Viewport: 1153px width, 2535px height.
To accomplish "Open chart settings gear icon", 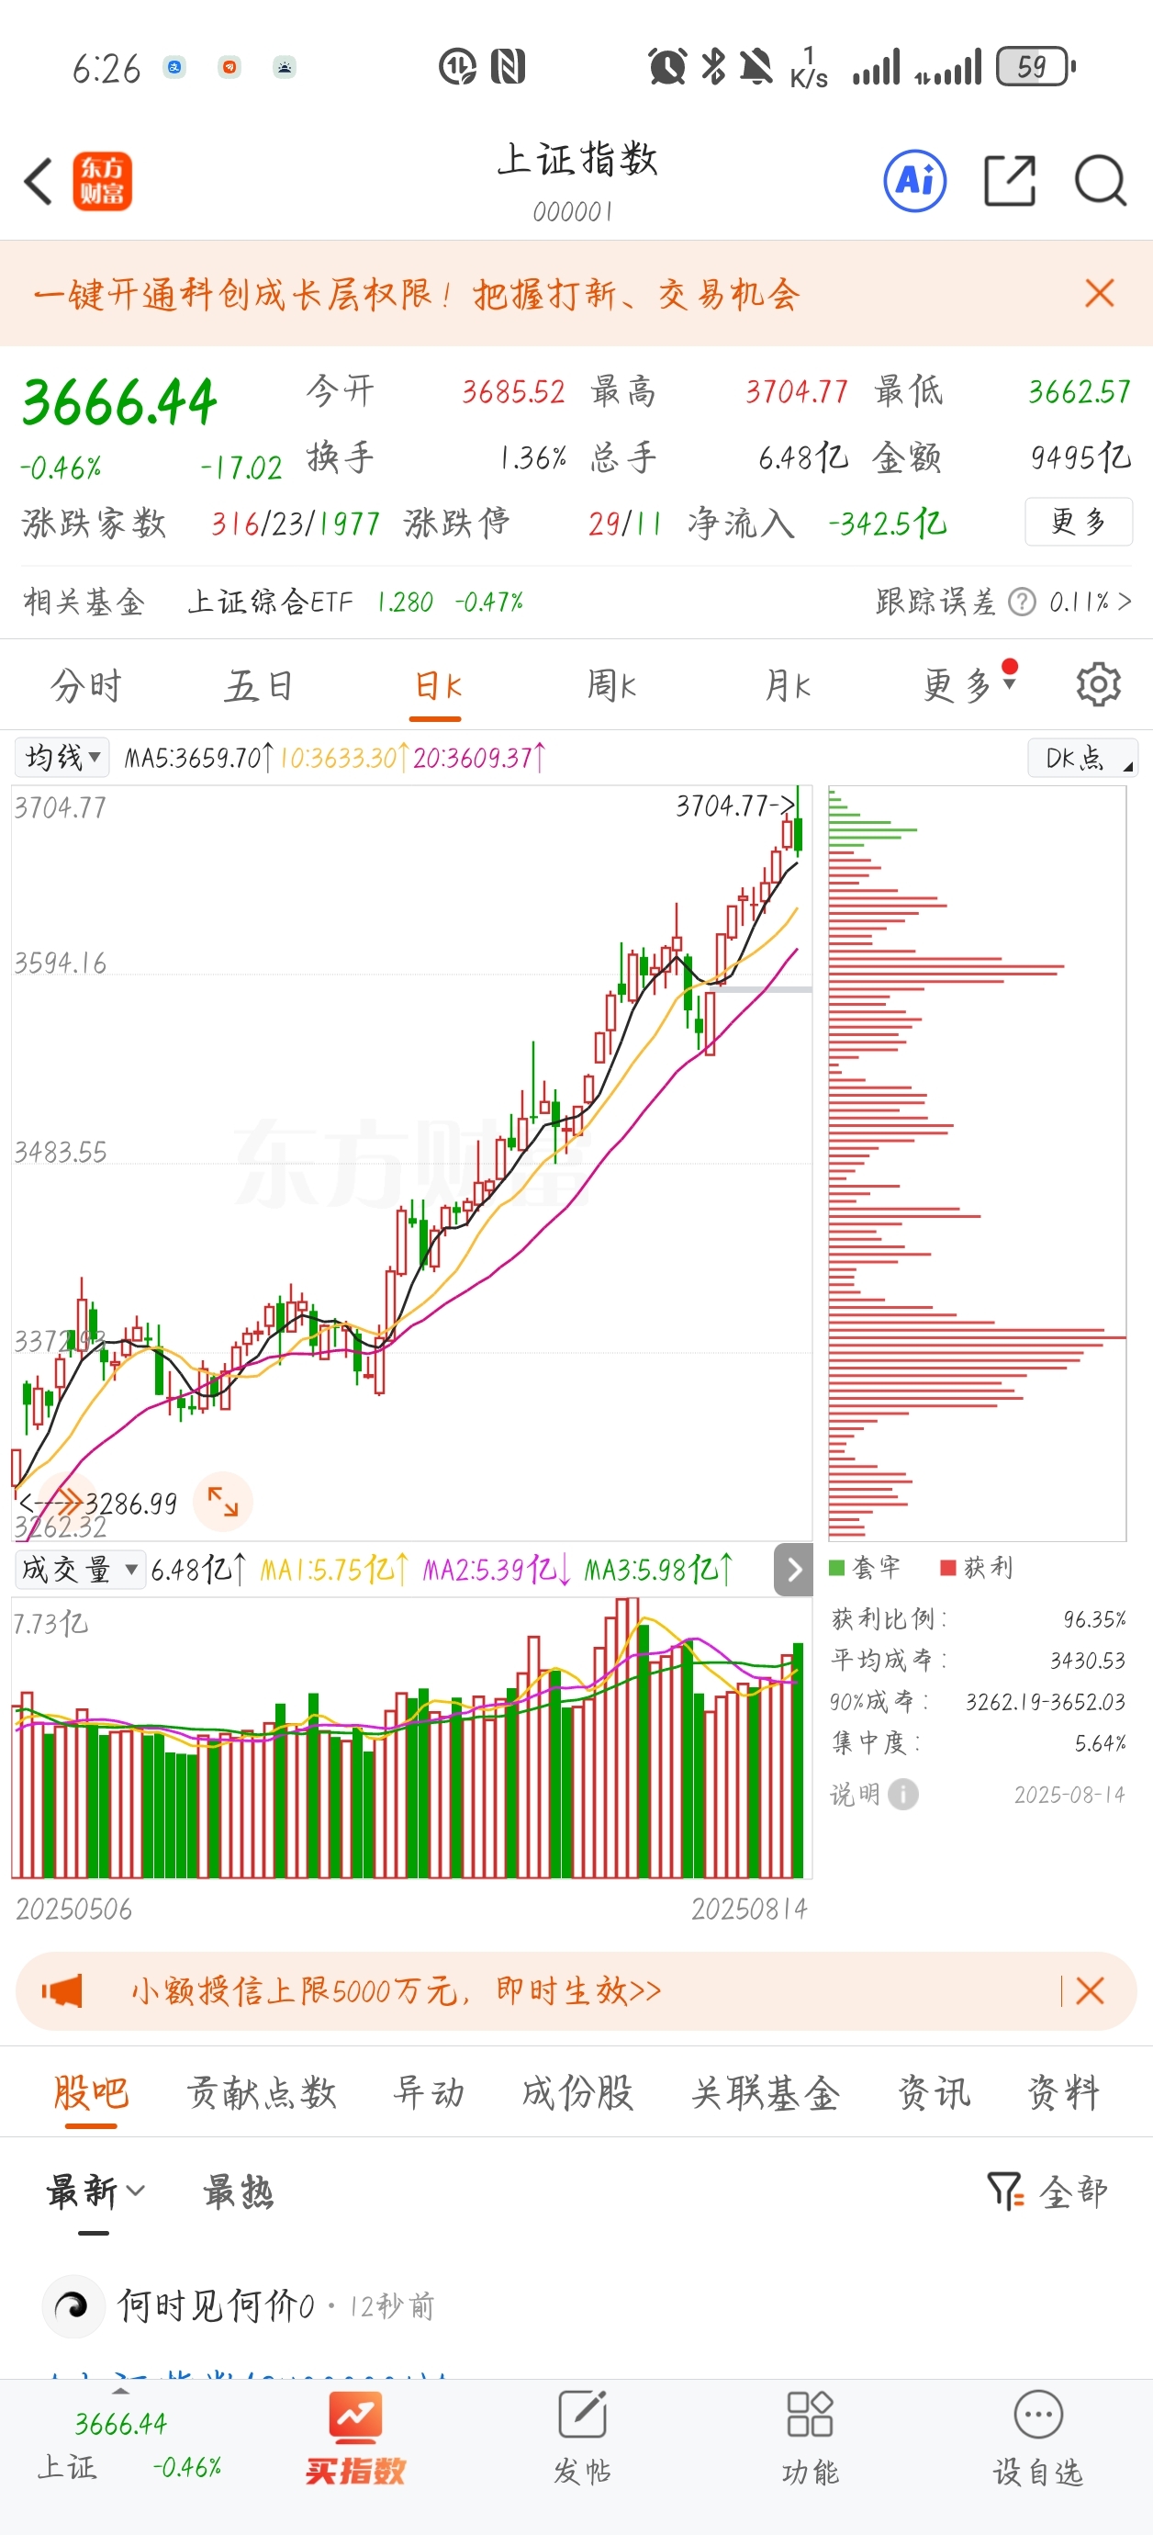I will [x=1098, y=685].
